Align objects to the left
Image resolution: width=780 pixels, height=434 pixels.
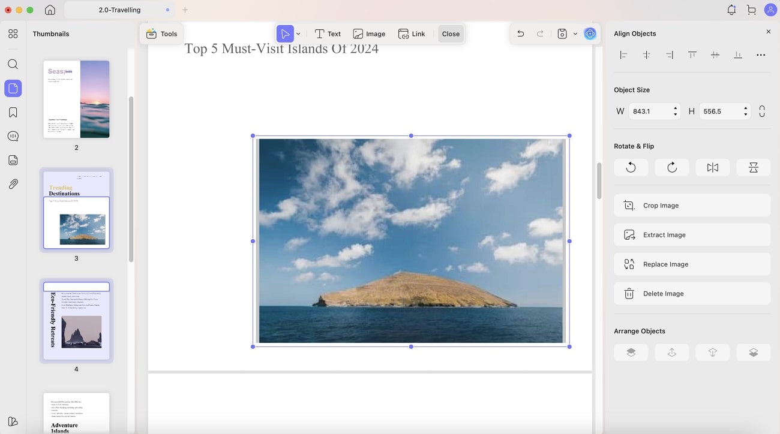point(623,55)
